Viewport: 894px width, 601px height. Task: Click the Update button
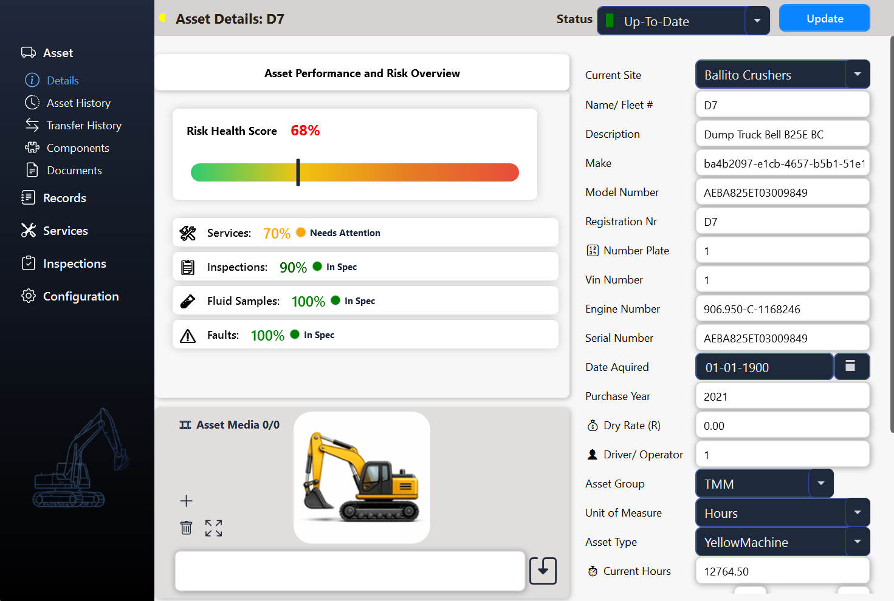coord(825,18)
